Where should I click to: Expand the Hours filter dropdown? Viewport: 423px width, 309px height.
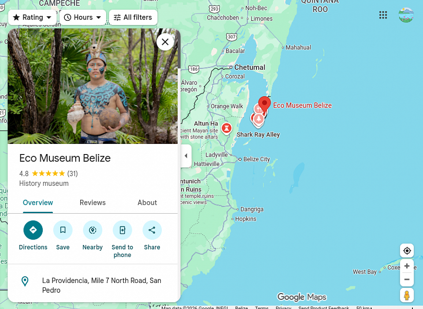pyautogui.click(x=83, y=17)
